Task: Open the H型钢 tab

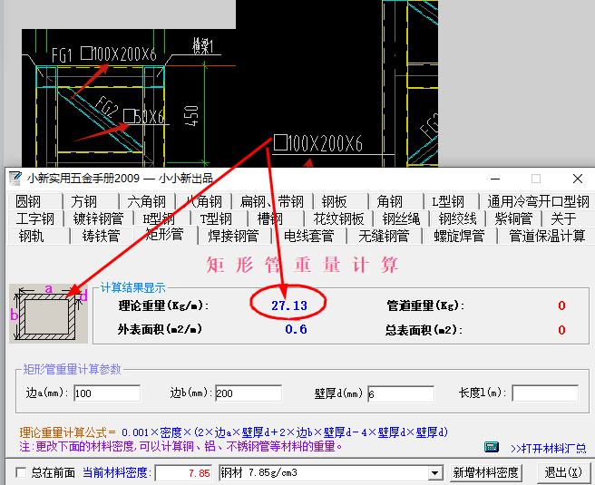Action: click(x=161, y=218)
